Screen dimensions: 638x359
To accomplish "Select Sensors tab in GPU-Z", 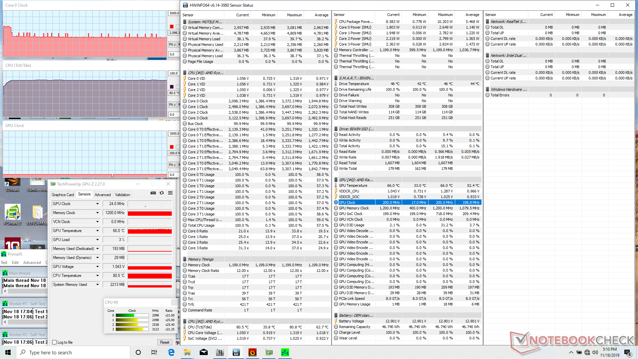I will [84, 194].
